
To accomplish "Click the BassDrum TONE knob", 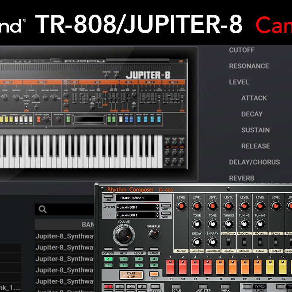I will [197, 224].
